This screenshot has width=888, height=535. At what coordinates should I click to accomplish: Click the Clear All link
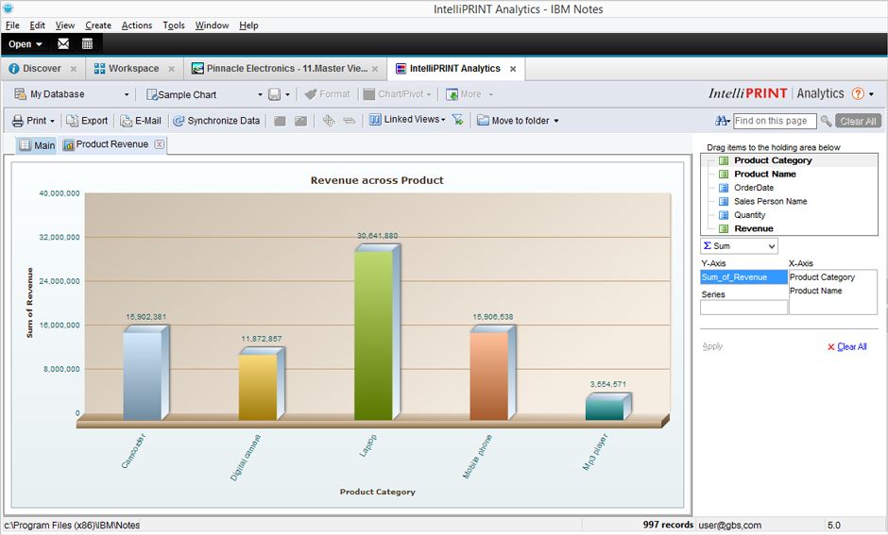click(851, 347)
